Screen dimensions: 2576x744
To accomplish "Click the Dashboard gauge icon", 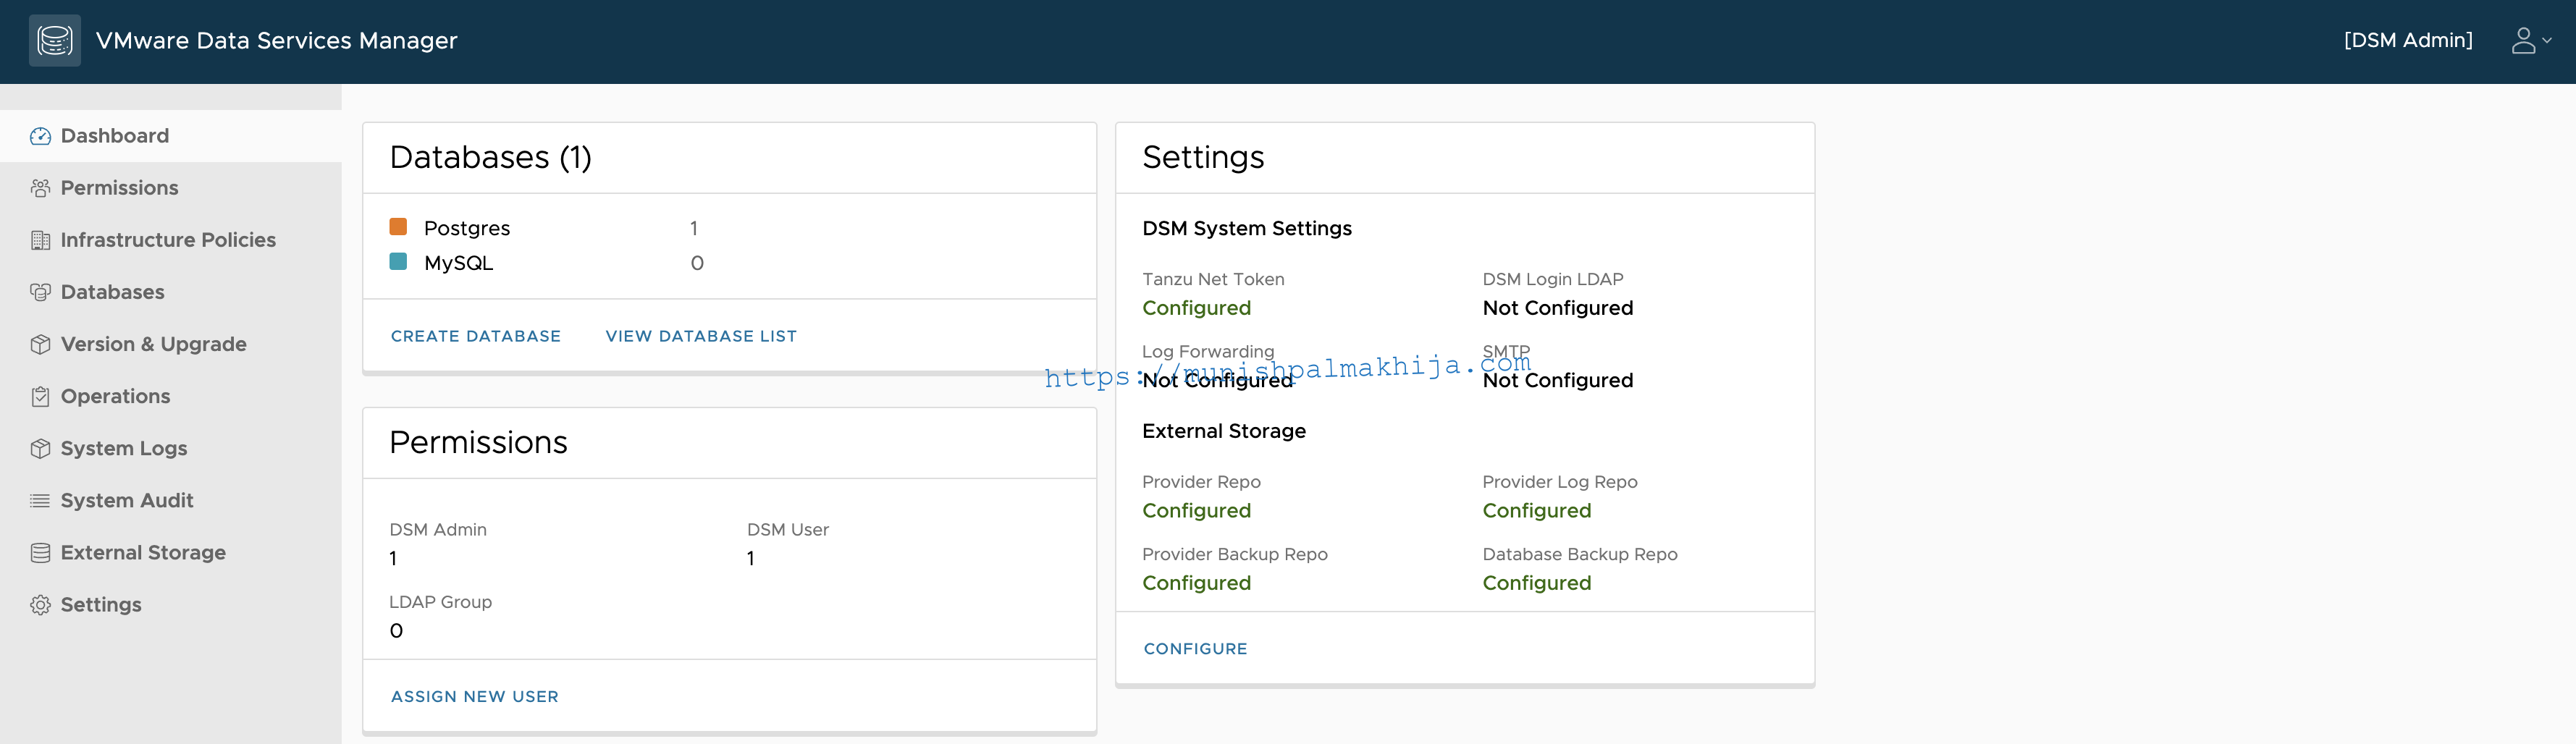I will pyautogui.click(x=40, y=136).
